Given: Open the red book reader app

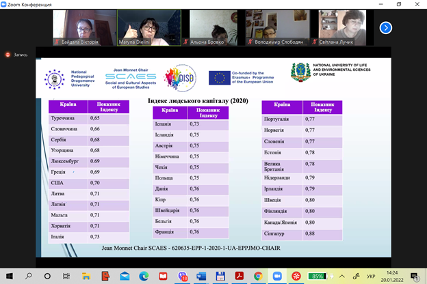Looking at the screenshot, I should click(163, 276).
